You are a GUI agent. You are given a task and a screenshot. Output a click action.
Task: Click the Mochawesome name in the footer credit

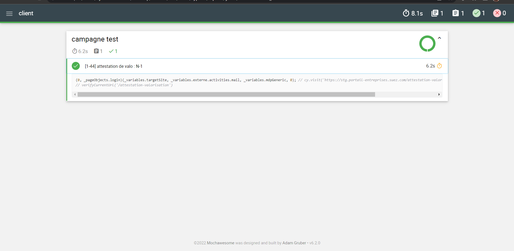tap(220, 243)
